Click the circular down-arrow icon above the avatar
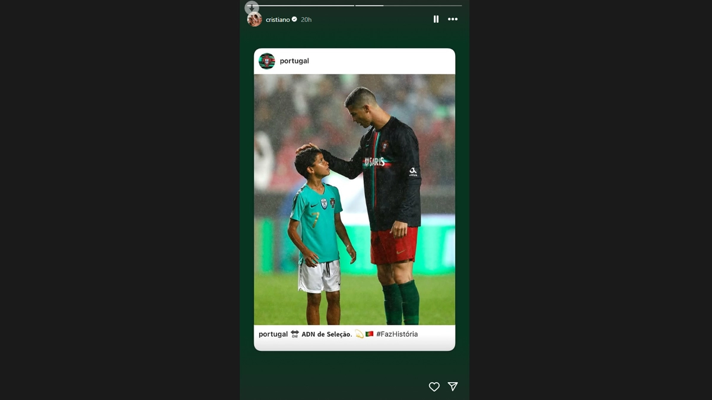 tap(252, 8)
